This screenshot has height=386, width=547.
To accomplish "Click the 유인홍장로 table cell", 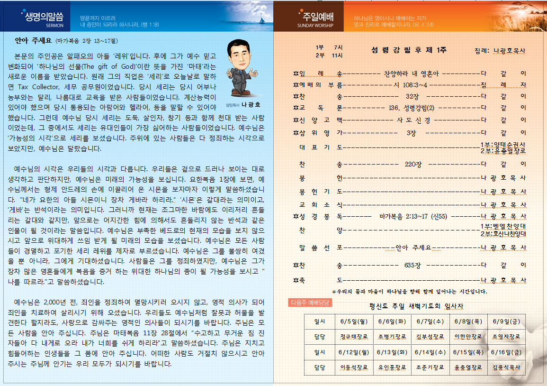I will pyautogui.click(x=392, y=368).
